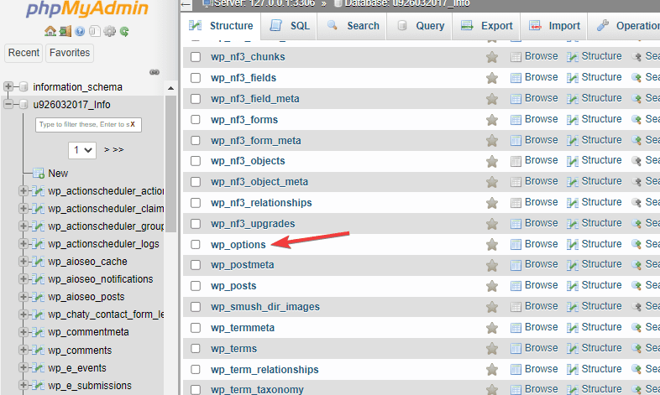Select the wp_termmeta checkbox
The width and height of the screenshot is (660, 395).
tap(196, 328)
